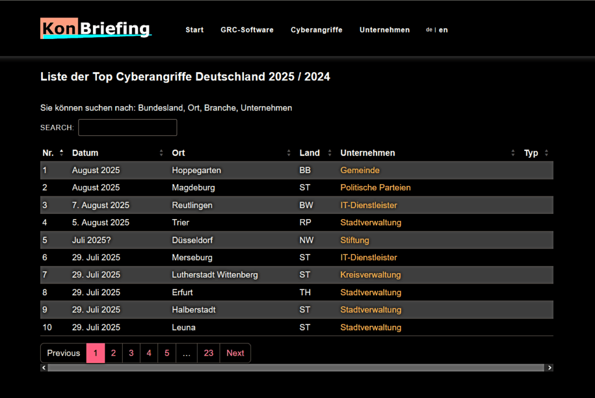Click sort arrows in Ort column
Viewport: 595px width, 398px height.
tap(289, 153)
